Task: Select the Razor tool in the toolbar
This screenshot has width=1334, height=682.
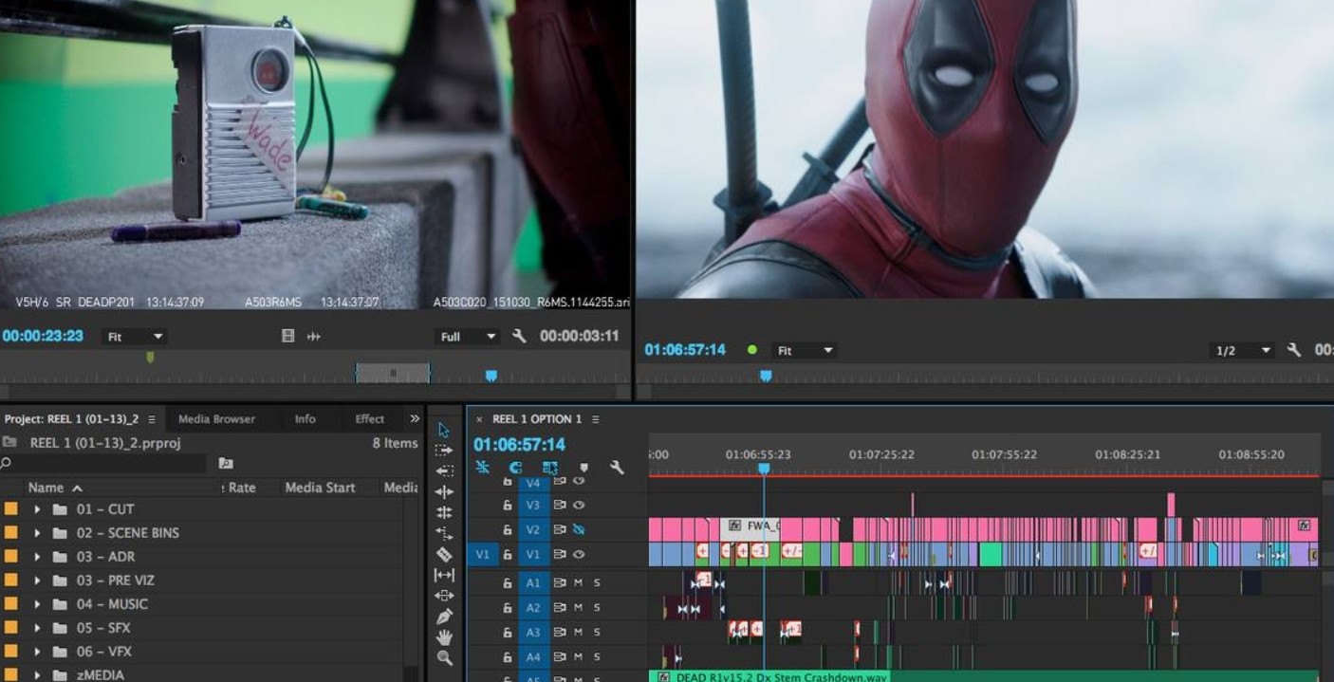Action: (444, 554)
